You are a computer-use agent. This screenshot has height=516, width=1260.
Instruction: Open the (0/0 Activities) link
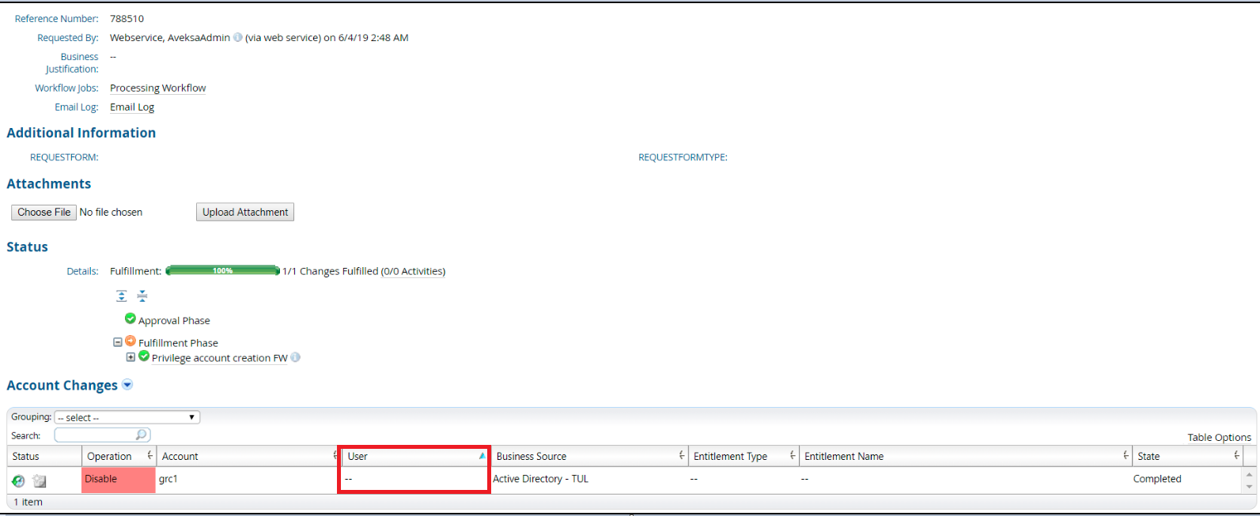click(413, 271)
